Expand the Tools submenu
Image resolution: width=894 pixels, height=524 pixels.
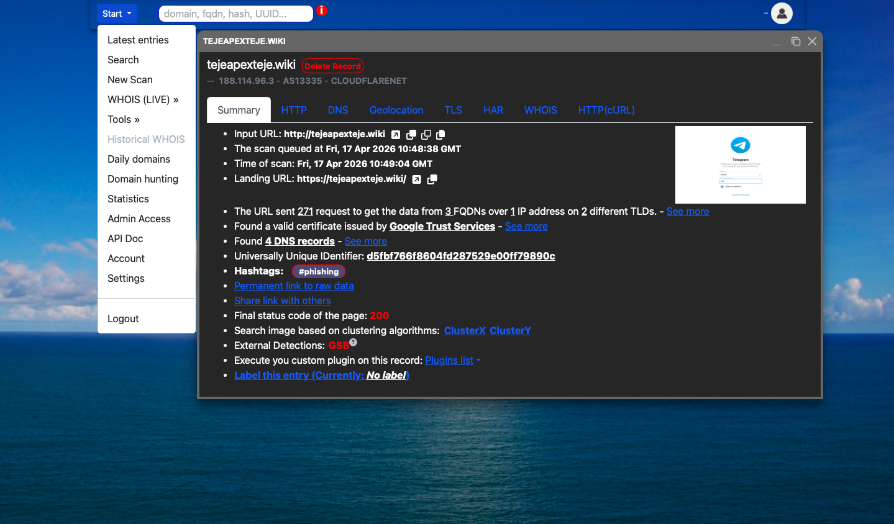tap(123, 119)
